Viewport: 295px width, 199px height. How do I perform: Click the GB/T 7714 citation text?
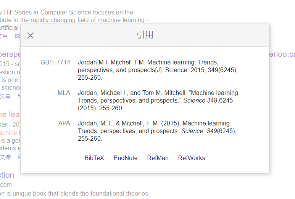pyautogui.click(x=158, y=70)
